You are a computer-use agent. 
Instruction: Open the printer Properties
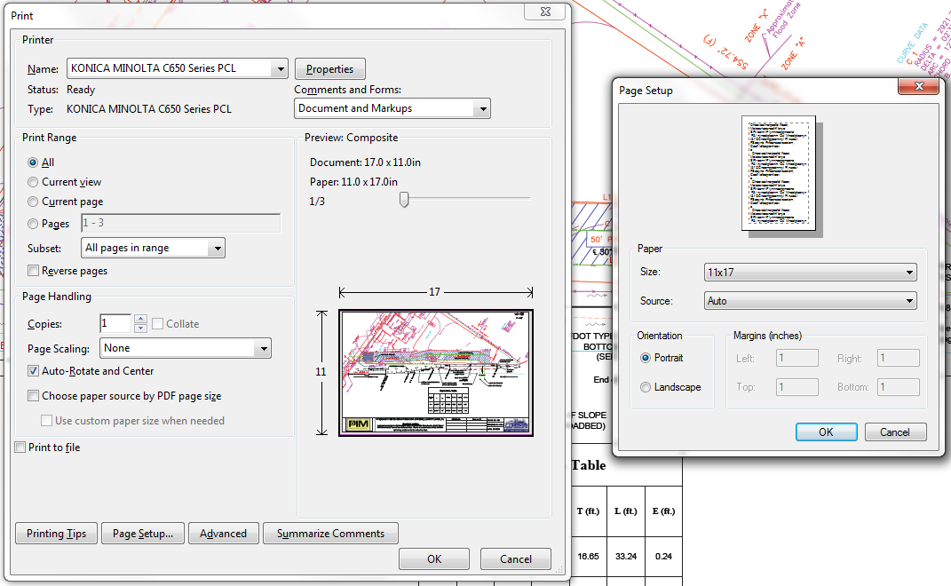(x=329, y=68)
